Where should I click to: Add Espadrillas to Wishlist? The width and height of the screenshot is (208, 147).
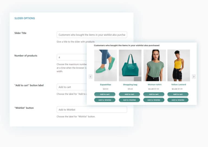click(x=105, y=100)
